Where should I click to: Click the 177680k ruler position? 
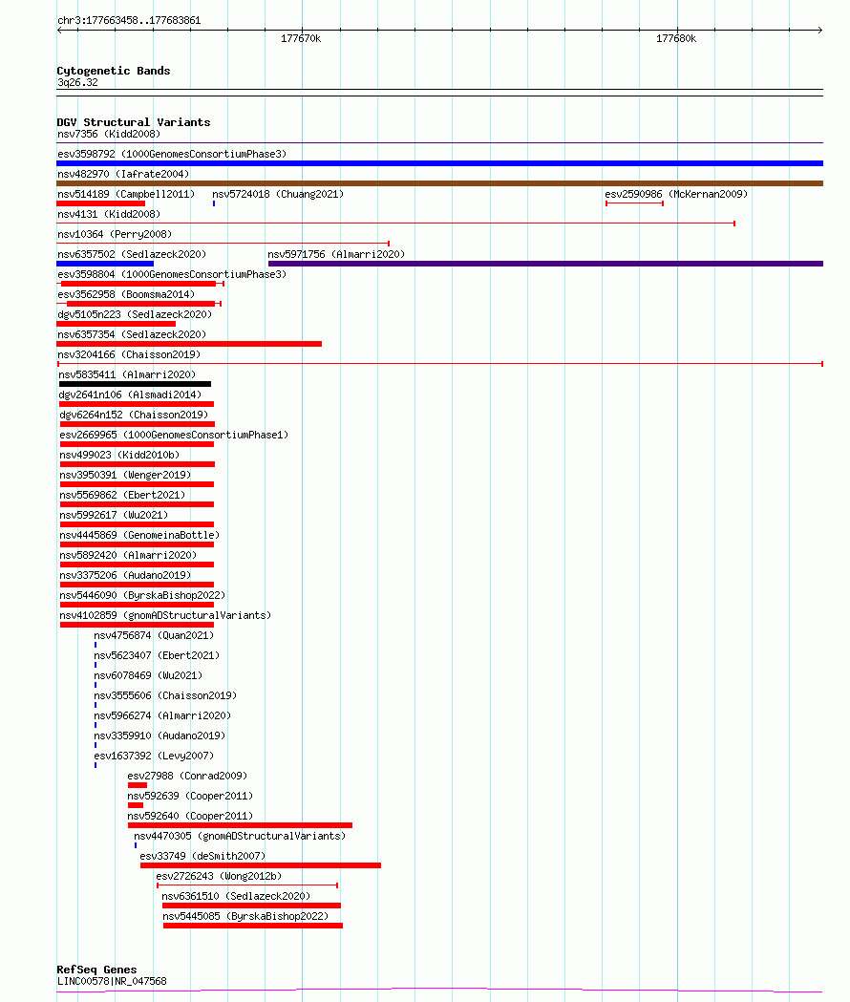(676, 39)
